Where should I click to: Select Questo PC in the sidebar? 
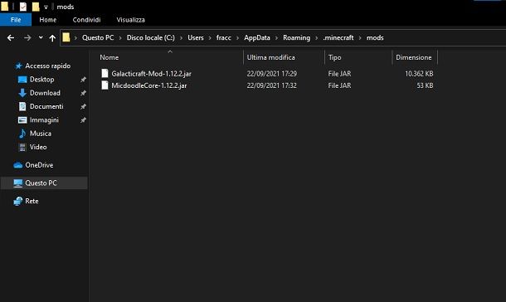tap(44, 183)
